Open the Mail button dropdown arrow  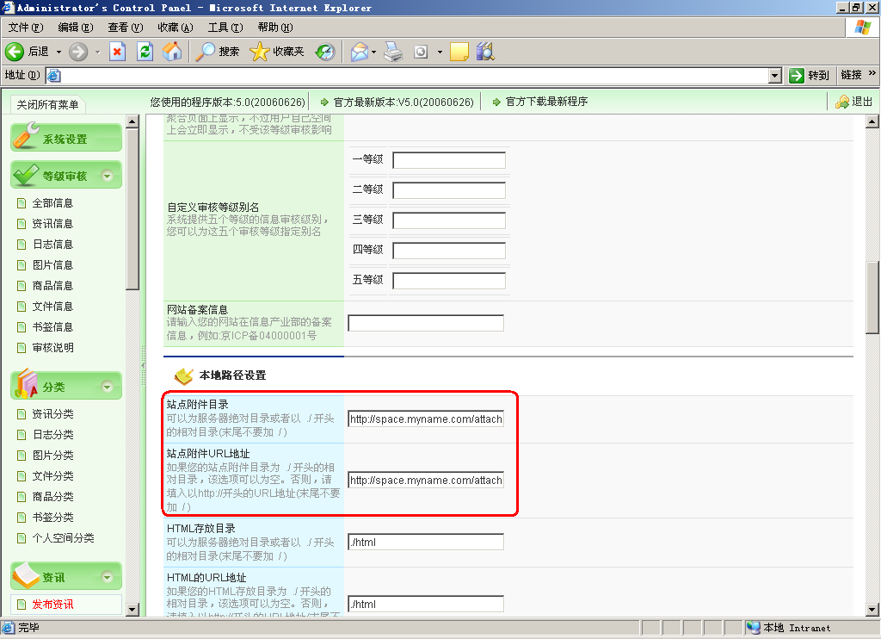[x=373, y=53]
